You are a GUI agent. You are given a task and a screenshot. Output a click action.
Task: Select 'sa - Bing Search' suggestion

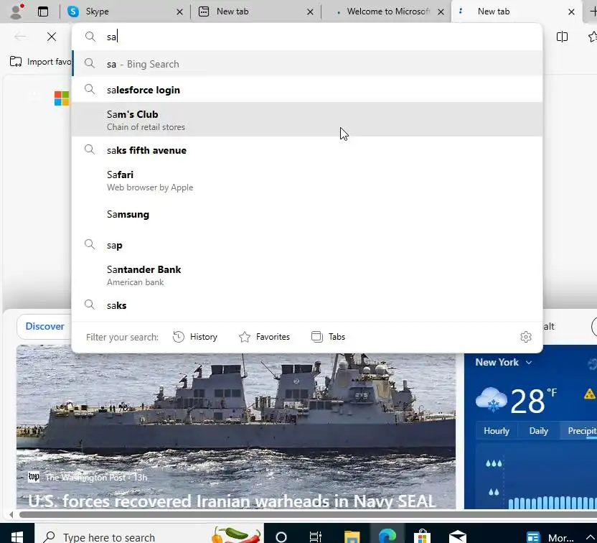pos(307,64)
